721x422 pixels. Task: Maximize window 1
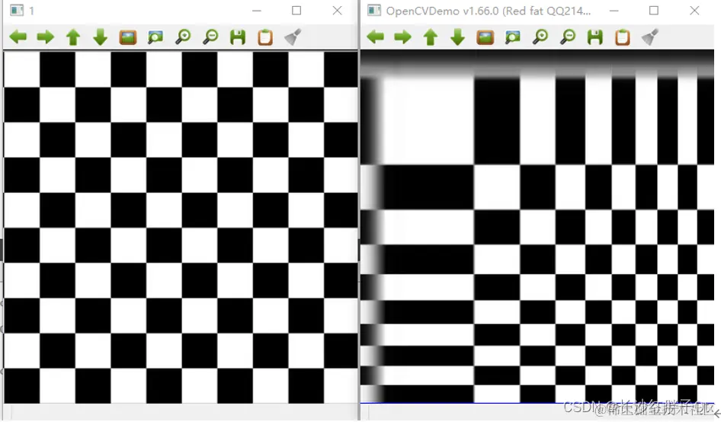tap(296, 10)
